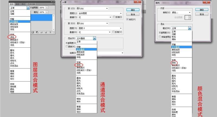Screen dimensions: 217x117
Task: Create a new layer in Layers panel
Action: coord(46,32)
